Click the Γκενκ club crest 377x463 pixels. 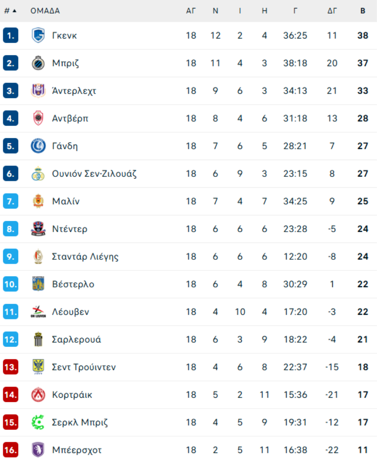[x=38, y=36]
